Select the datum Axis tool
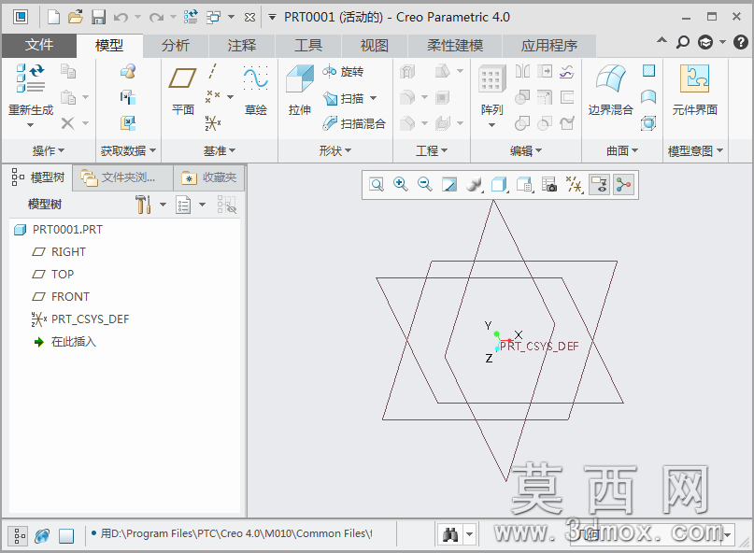Image resolution: width=754 pixels, height=553 pixels. pyautogui.click(x=212, y=72)
